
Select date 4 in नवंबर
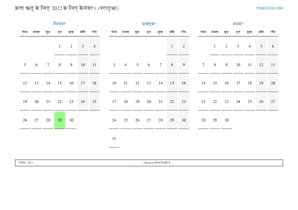click(250, 46)
